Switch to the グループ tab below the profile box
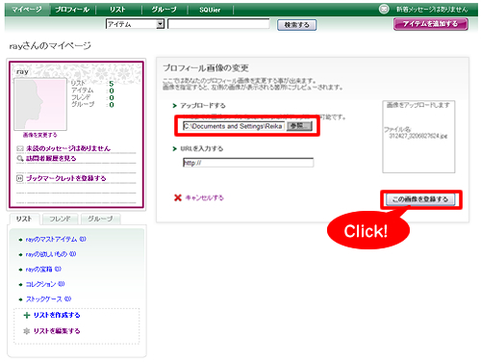The image size is (481, 363). tap(101, 219)
